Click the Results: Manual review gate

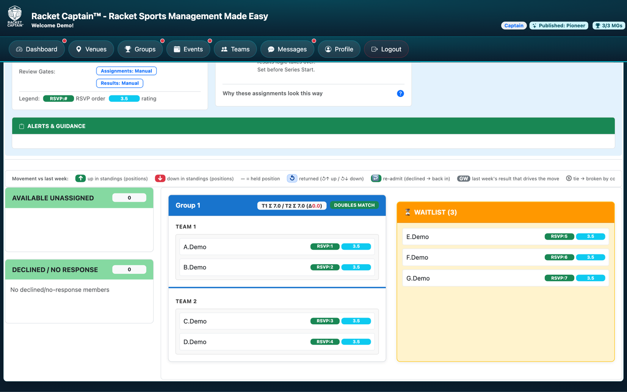point(120,83)
